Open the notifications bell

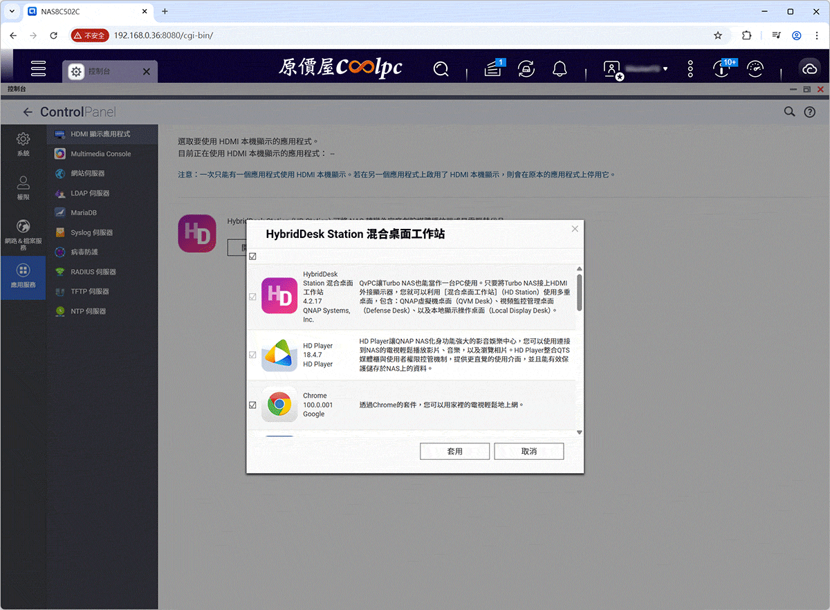click(x=560, y=68)
